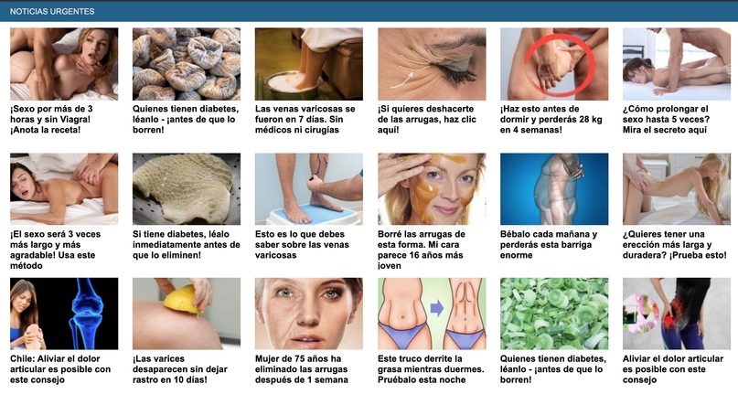Image resolution: width=738 pixels, height=394 pixels.
Task: Open link 'Las venas varicosas se fueron en 7 días'
Action: [x=305, y=120]
